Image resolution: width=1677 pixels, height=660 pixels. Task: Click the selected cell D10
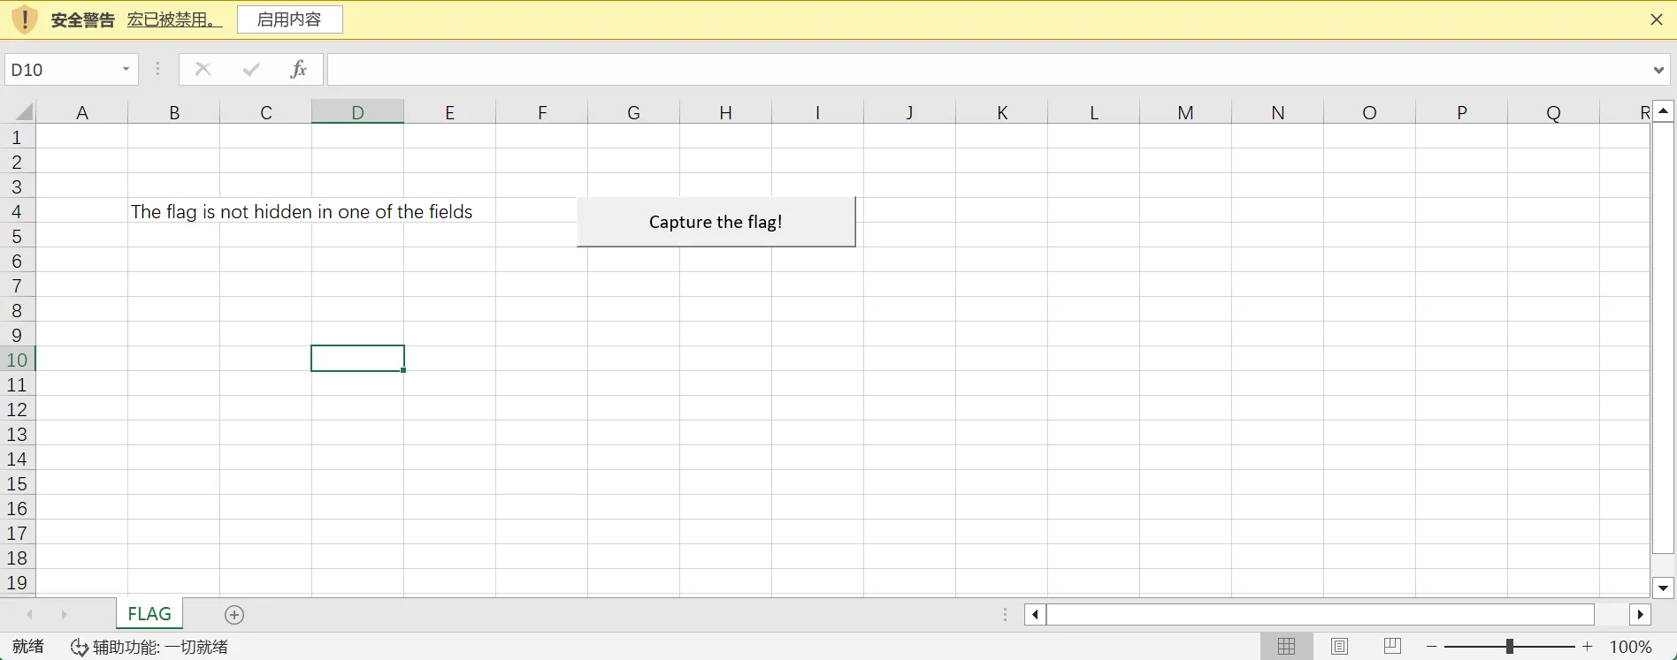click(357, 359)
